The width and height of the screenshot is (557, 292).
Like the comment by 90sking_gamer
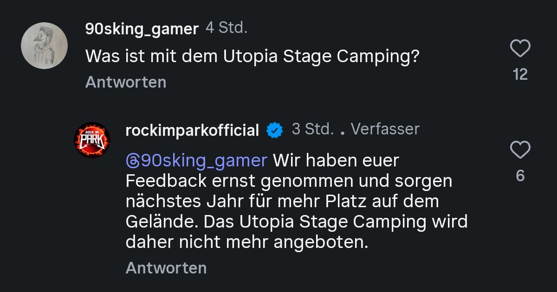(x=520, y=48)
